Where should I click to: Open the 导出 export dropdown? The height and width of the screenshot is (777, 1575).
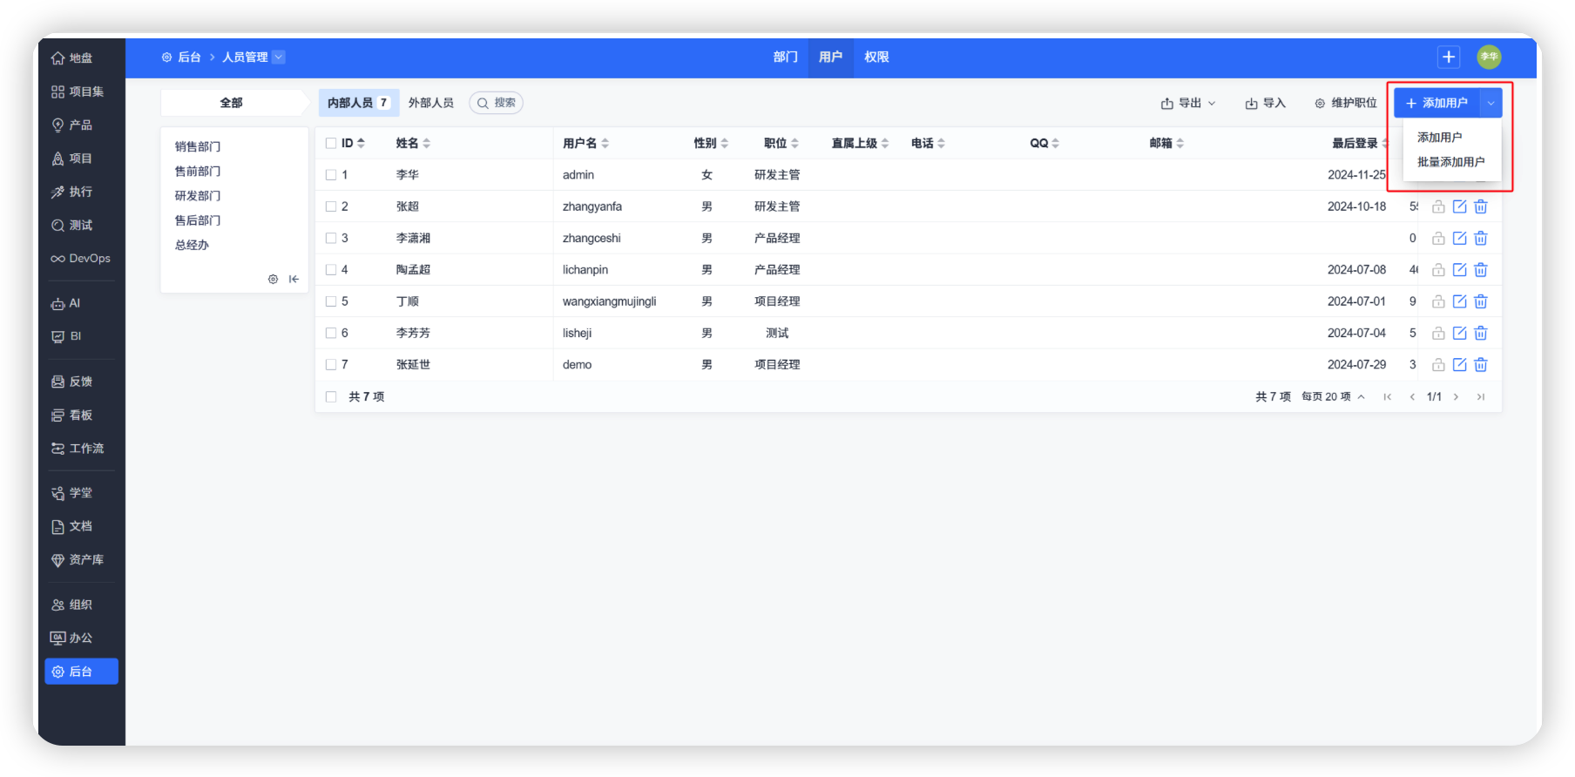[1188, 103]
